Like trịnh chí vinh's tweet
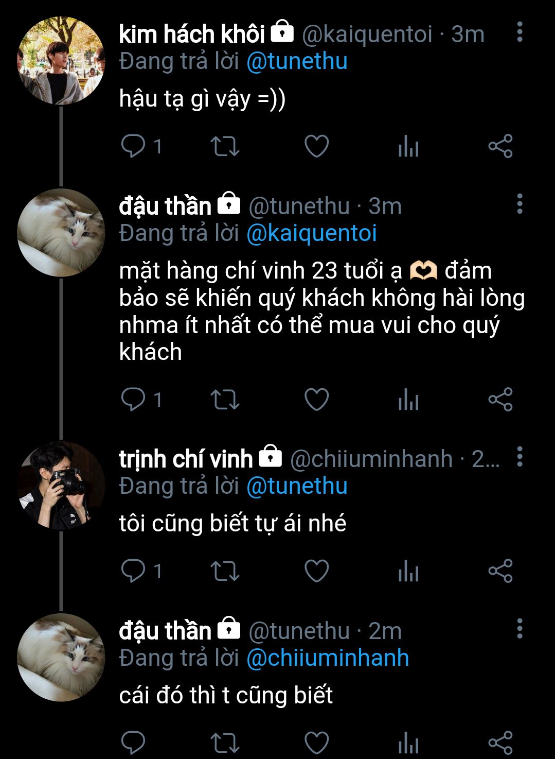Image resolution: width=555 pixels, height=759 pixels. 316,571
